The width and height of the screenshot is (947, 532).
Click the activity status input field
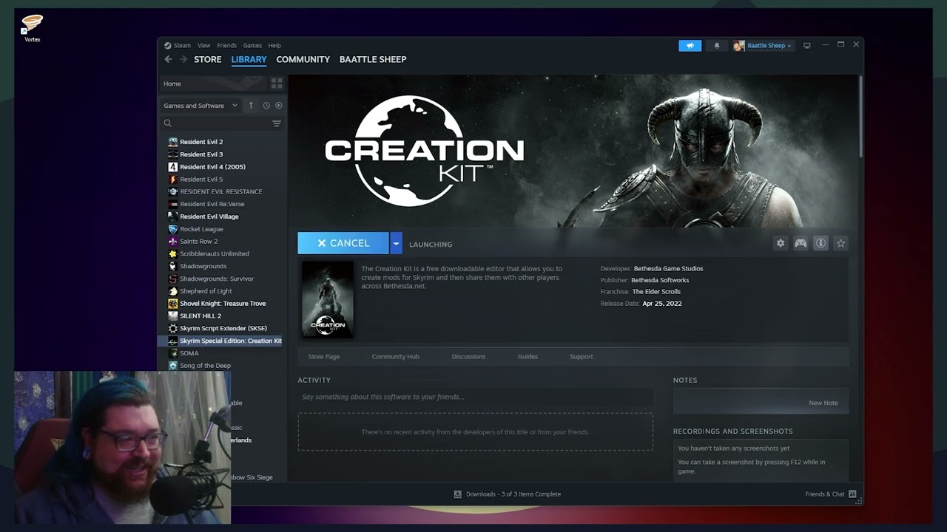click(475, 397)
